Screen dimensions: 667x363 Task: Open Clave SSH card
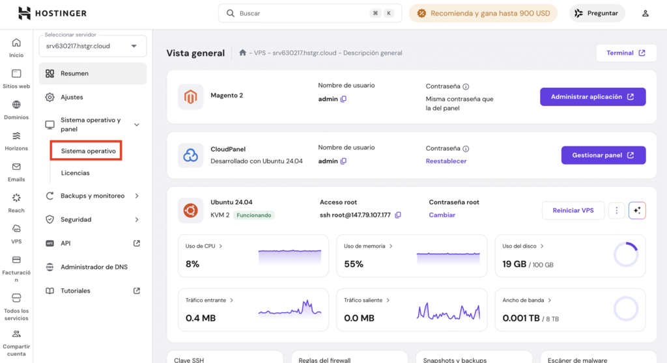[225, 357]
